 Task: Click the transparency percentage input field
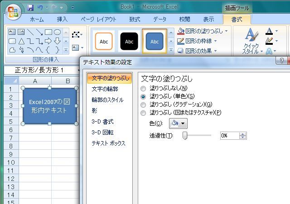230,136
